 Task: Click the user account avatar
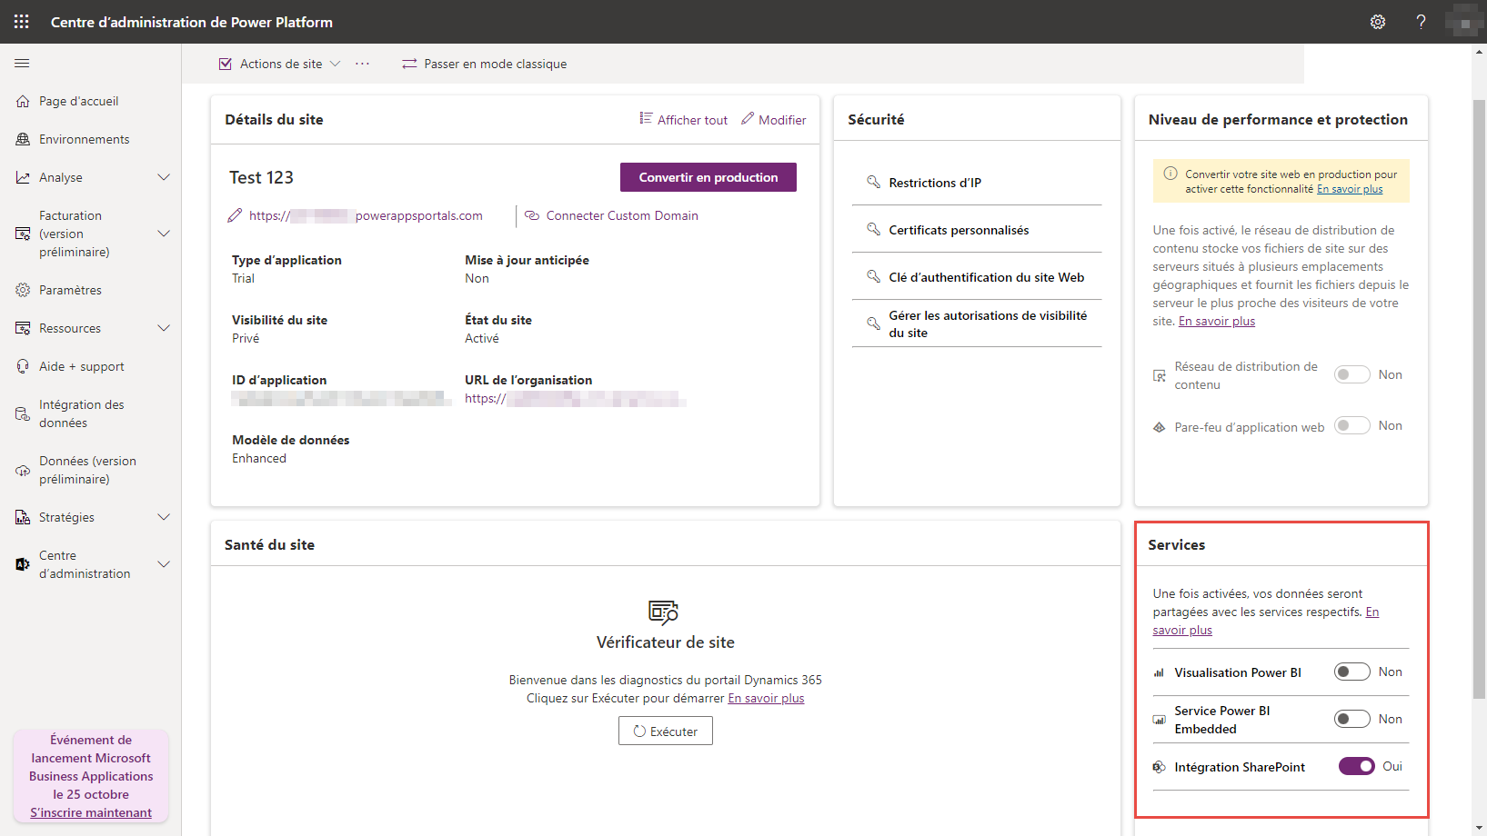click(1464, 22)
